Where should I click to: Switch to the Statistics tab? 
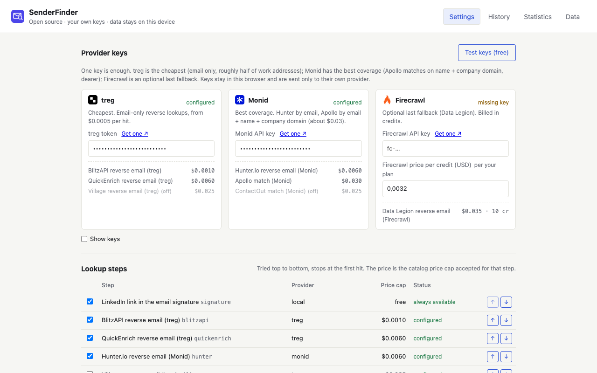coord(538,17)
